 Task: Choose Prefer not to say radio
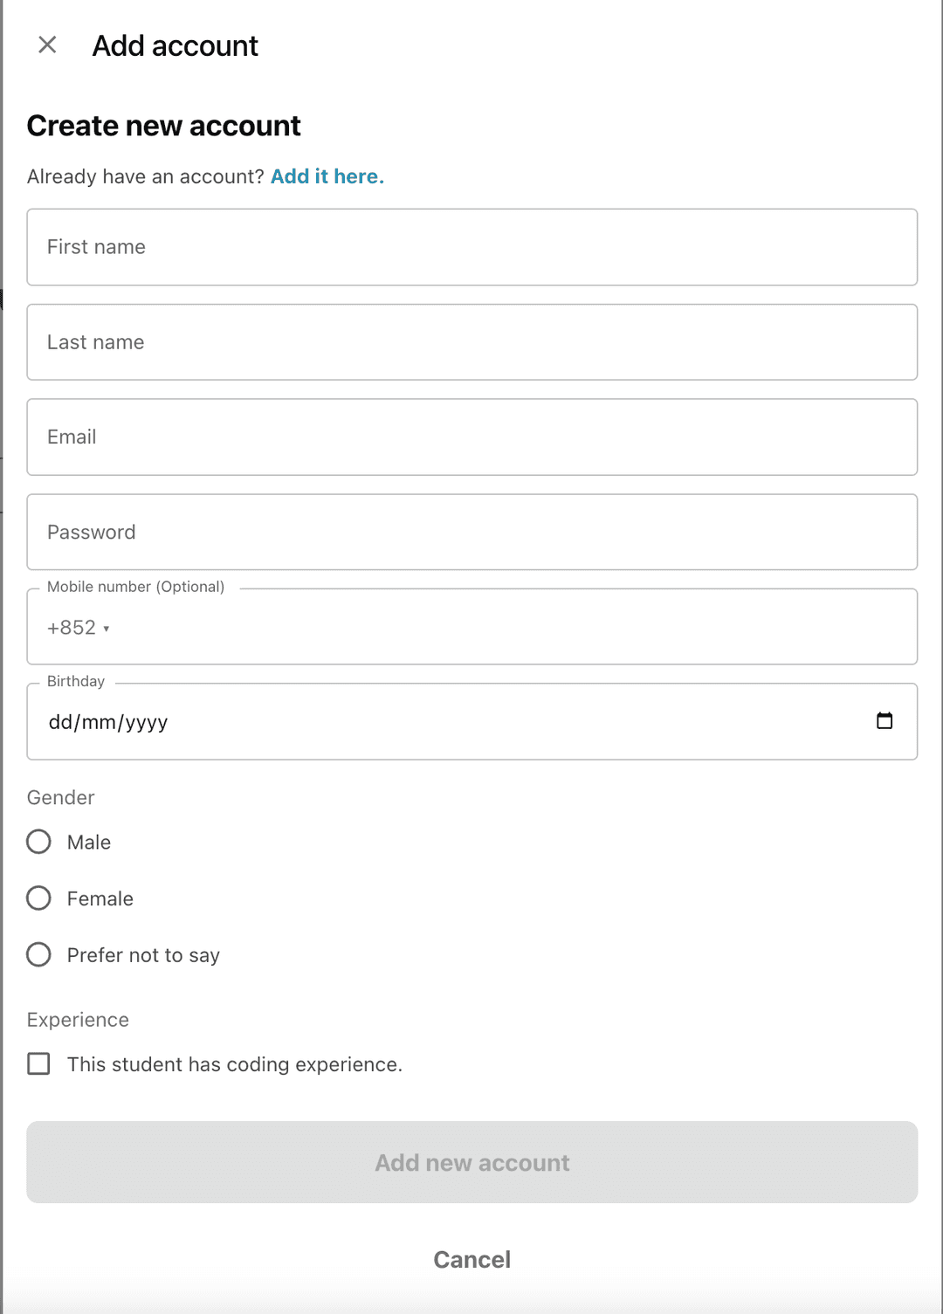pos(38,954)
